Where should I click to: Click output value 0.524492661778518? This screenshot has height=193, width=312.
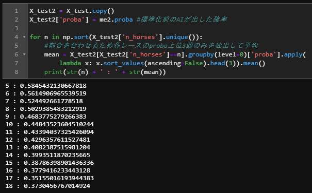[x=52, y=101]
